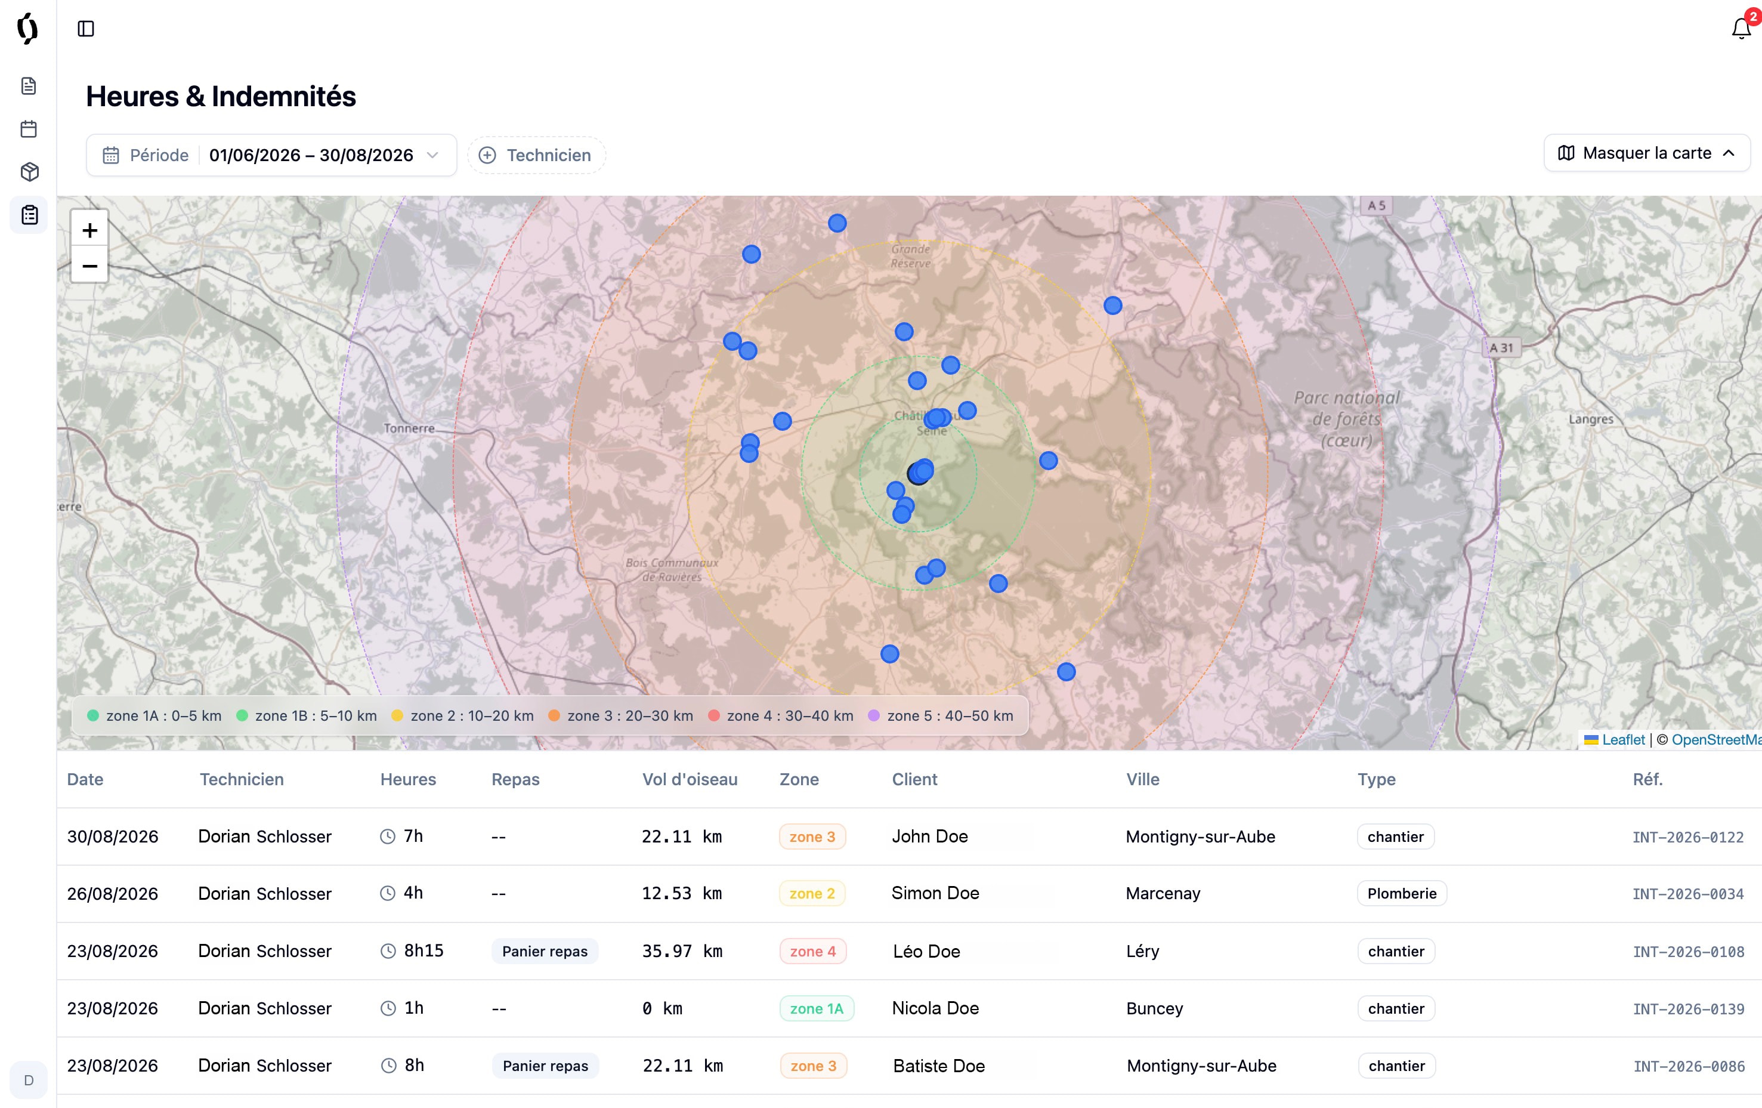Click the Zone column header

click(x=799, y=779)
